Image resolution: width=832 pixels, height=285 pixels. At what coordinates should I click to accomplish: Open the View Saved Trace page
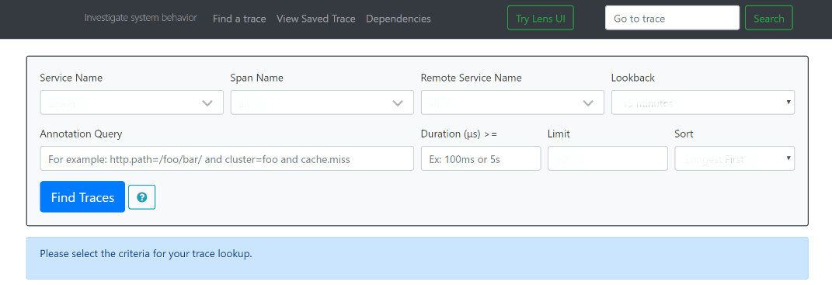click(x=315, y=19)
